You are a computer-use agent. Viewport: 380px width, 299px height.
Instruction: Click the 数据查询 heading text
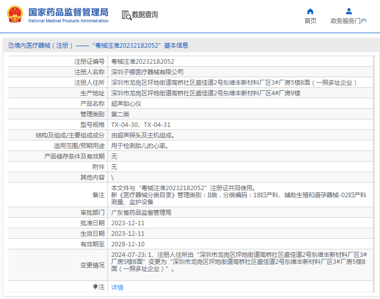pos(145,15)
